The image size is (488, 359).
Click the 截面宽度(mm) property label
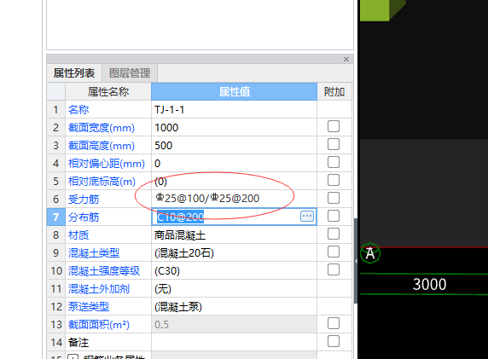102,128
